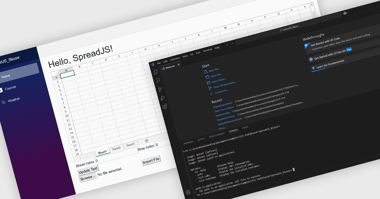Open the File menu in VS Code
This screenshot has width=380, height=199.
tap(159, 63)
